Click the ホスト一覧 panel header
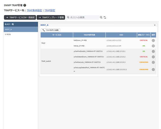Screen dimensions: 161x129 pos(21,24)
